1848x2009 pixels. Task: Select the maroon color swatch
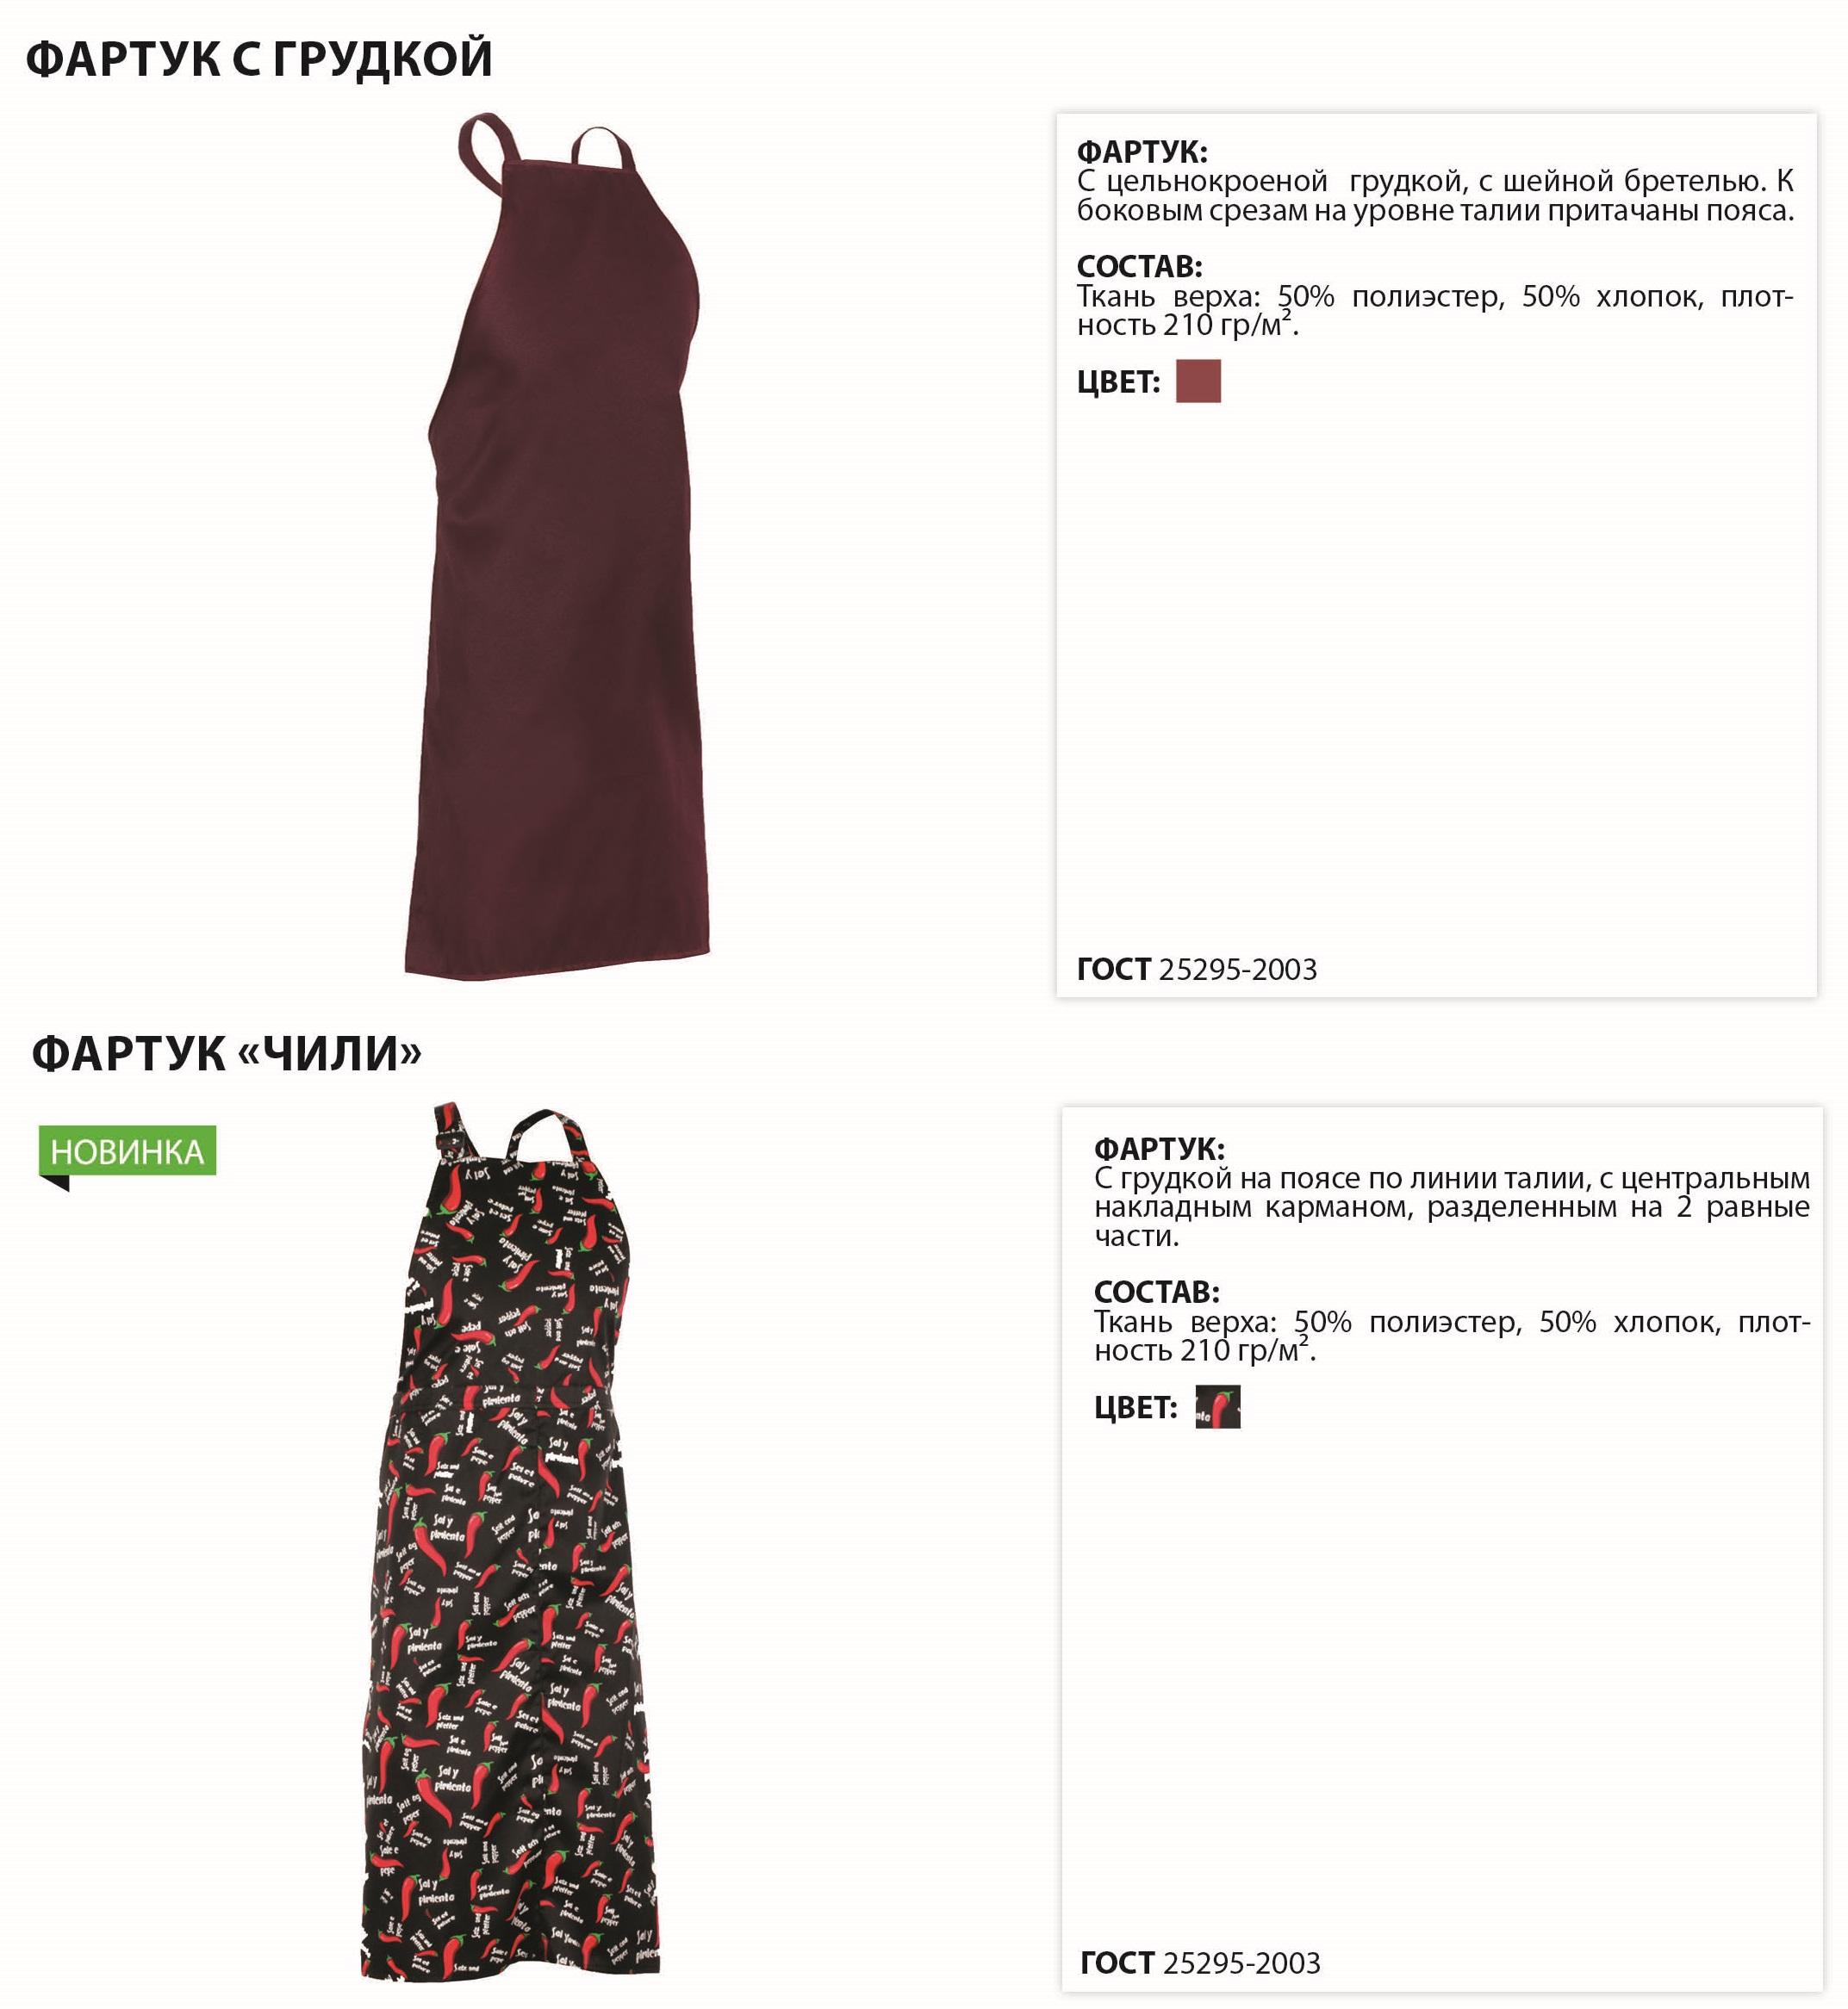click(x=1198, y=381)
